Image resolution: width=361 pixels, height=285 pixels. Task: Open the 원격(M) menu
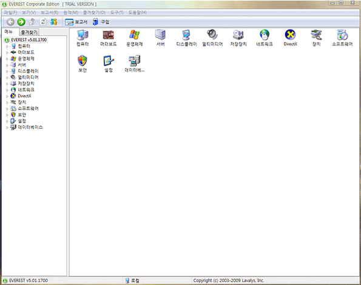pos(70,12)
